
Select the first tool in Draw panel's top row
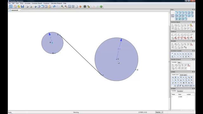pos(176,13)
